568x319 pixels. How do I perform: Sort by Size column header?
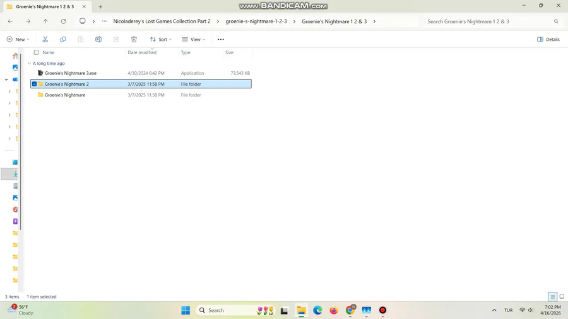coord(229,52)
